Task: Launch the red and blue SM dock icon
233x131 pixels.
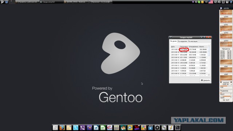Action: (x=137, y=128)
